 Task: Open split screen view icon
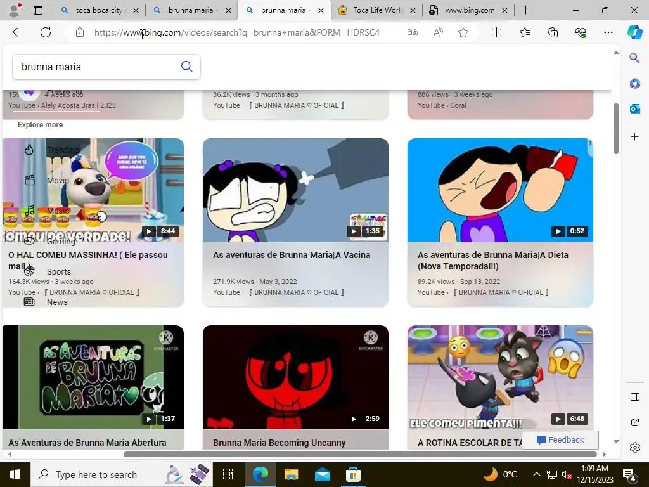496,32
